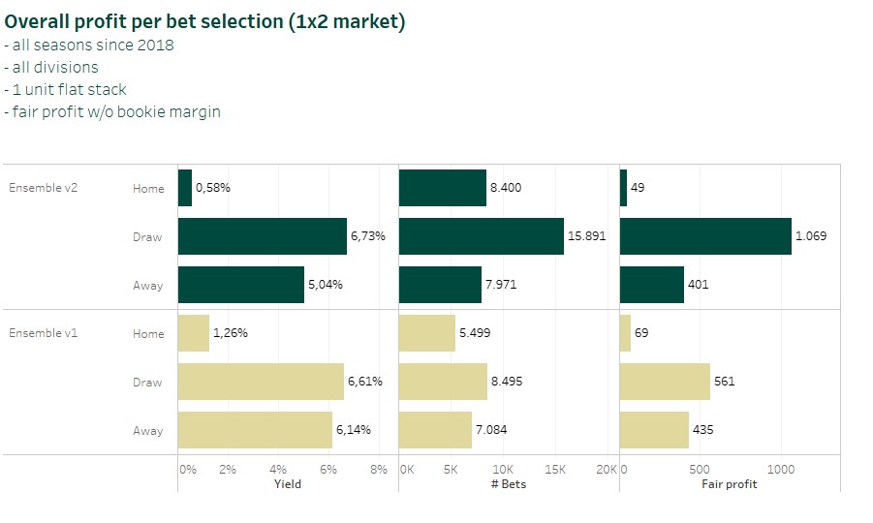Screen dimensions: 873x523
Task: Select the Ensemble v2 Draw fair profit bar
Action: pos(704,236)
